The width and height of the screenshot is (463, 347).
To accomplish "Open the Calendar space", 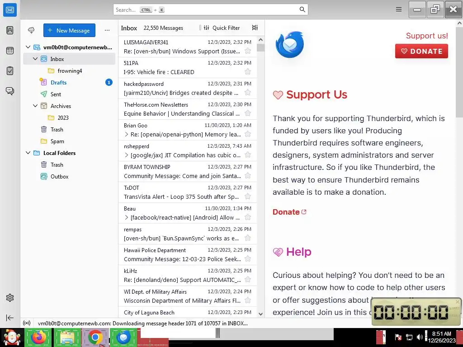I will pyautogui.click(x=10, y=51).
